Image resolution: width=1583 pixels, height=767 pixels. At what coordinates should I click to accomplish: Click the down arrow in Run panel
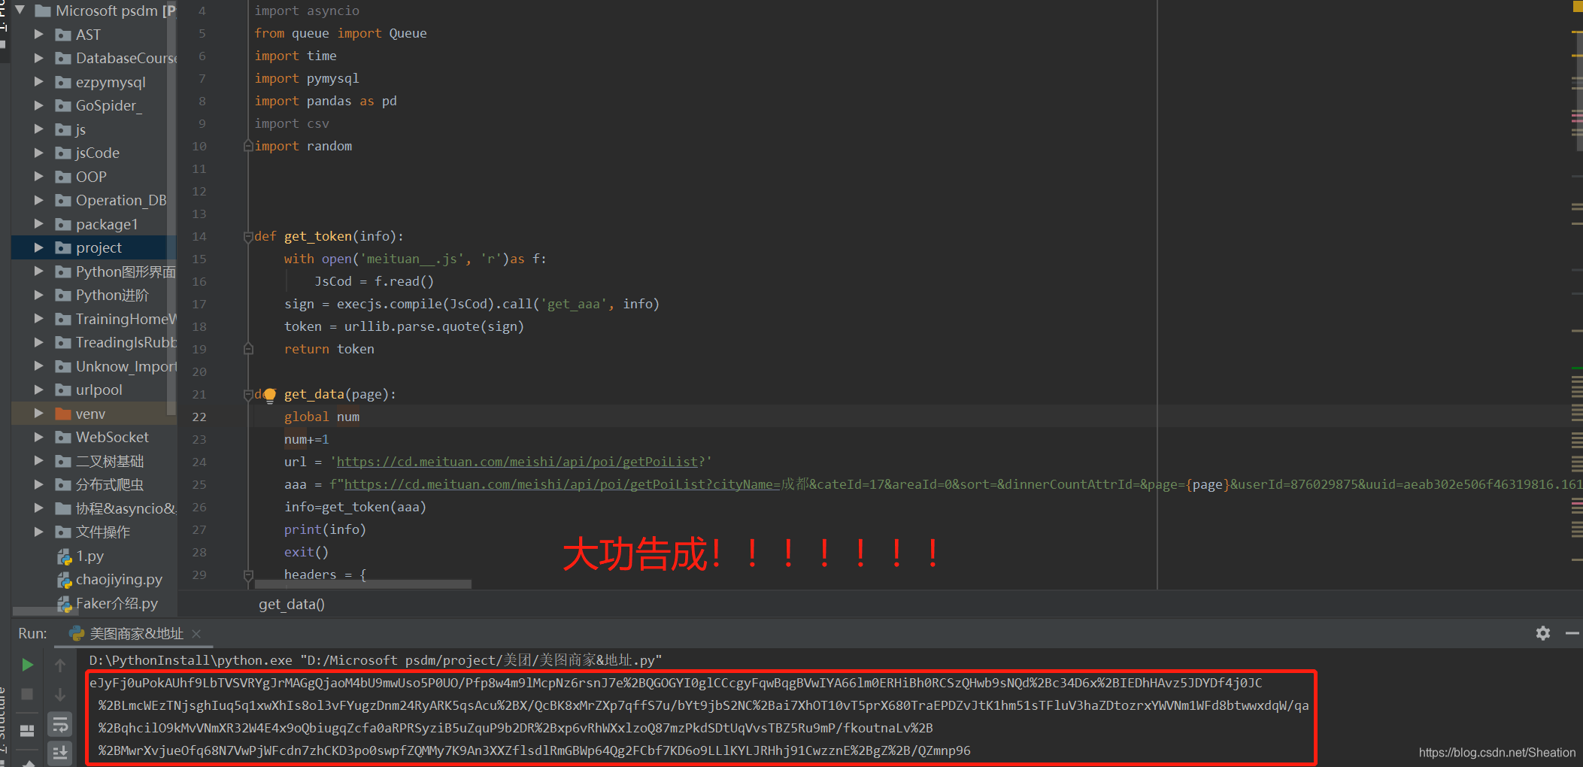click(x=60, y=694)
